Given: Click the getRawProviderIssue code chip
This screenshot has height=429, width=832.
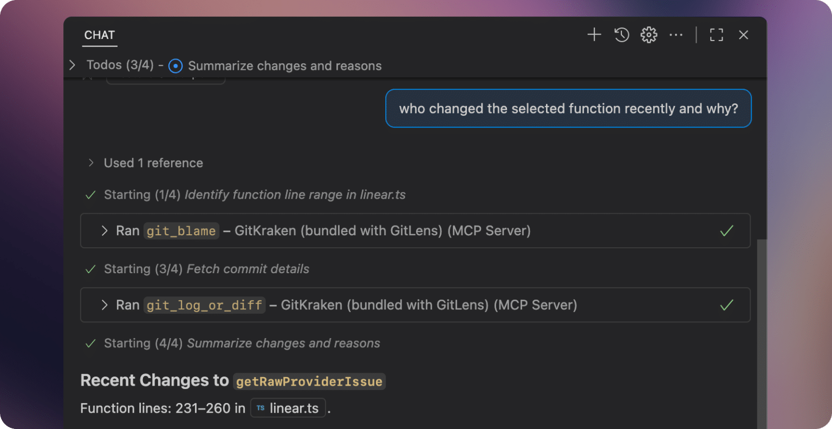Looking at the screenshot, I should (309, 381).
